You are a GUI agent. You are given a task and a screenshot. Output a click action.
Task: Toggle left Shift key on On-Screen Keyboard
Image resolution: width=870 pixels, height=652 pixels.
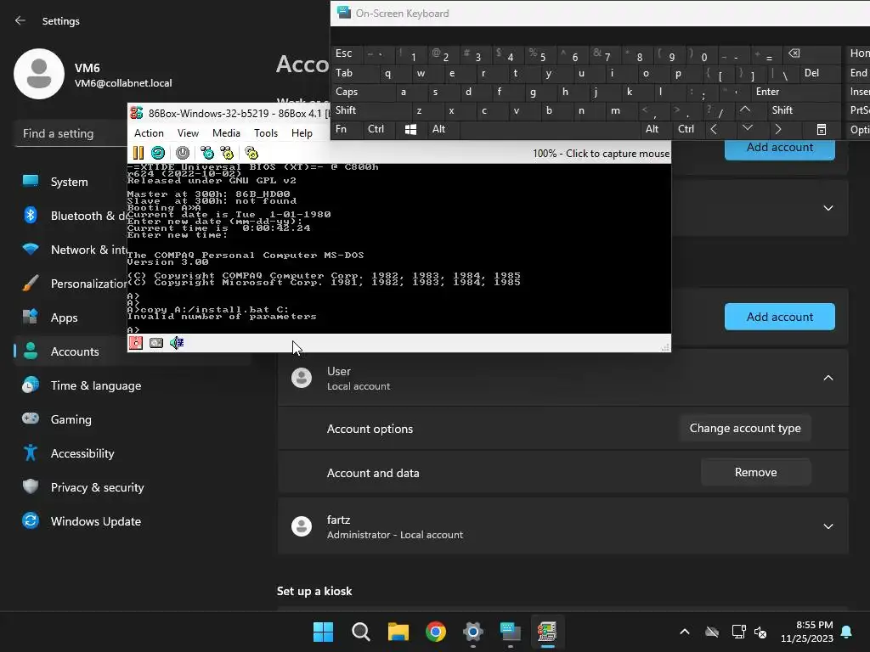(x=370, y=110)
